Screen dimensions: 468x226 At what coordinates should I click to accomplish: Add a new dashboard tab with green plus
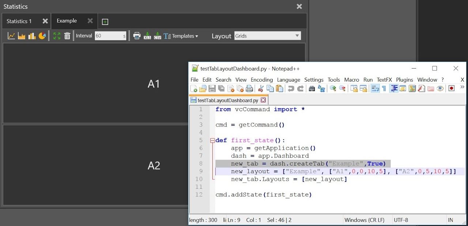pos(105,22)
